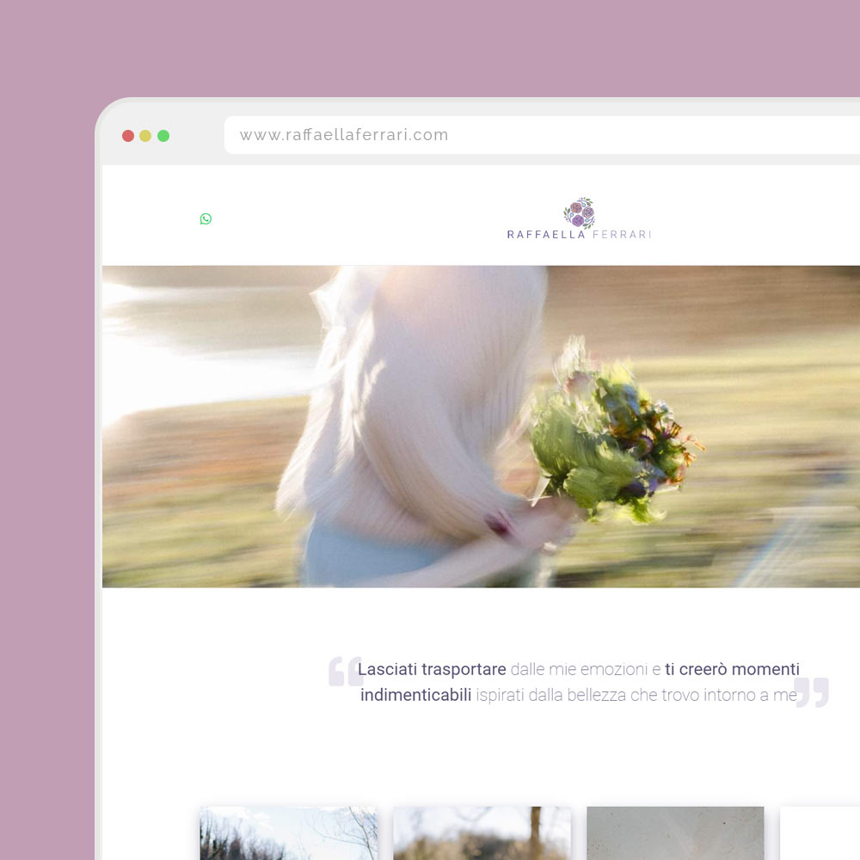Open the first gallery thumbnail with trees
This screenshot has height=860, width=860.
click(x=288, y=833)
